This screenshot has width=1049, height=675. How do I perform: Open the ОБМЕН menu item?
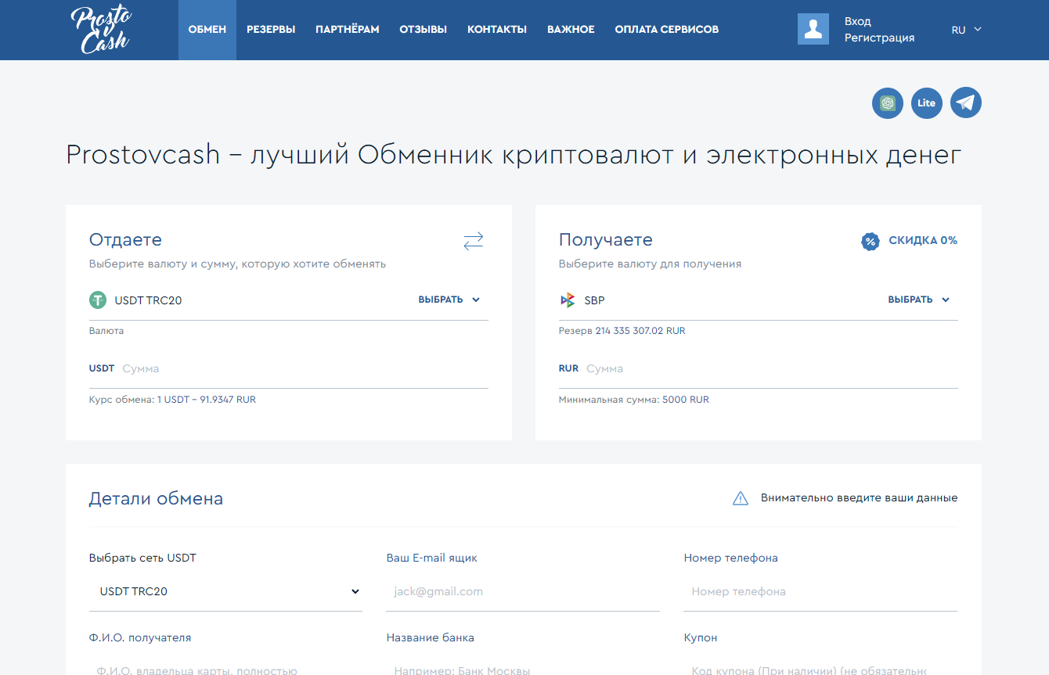click(207, 30)
